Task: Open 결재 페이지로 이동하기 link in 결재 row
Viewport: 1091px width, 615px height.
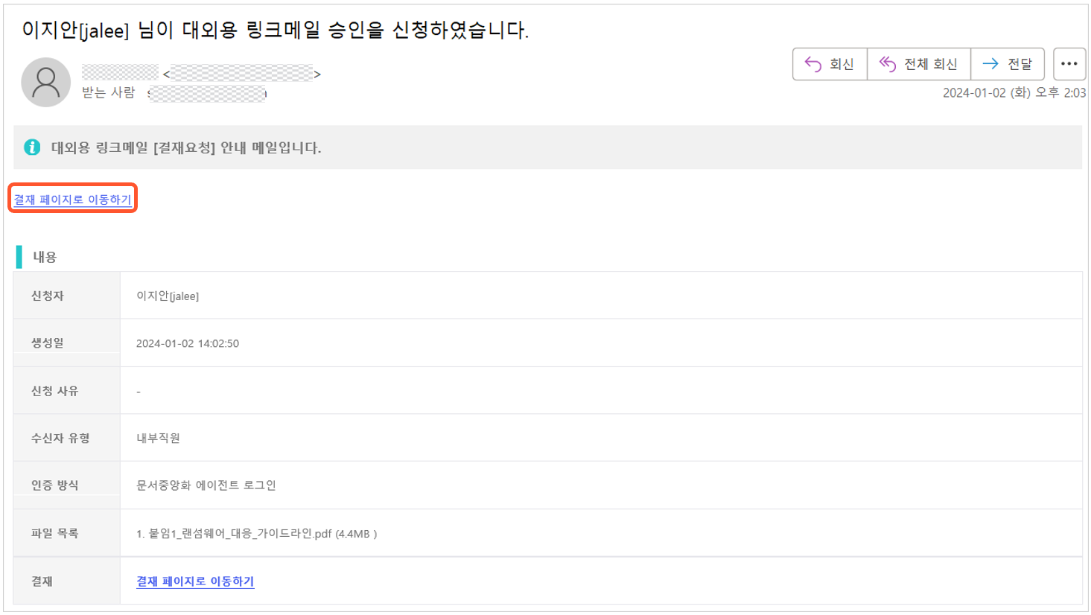Action: tap(195, 581)
